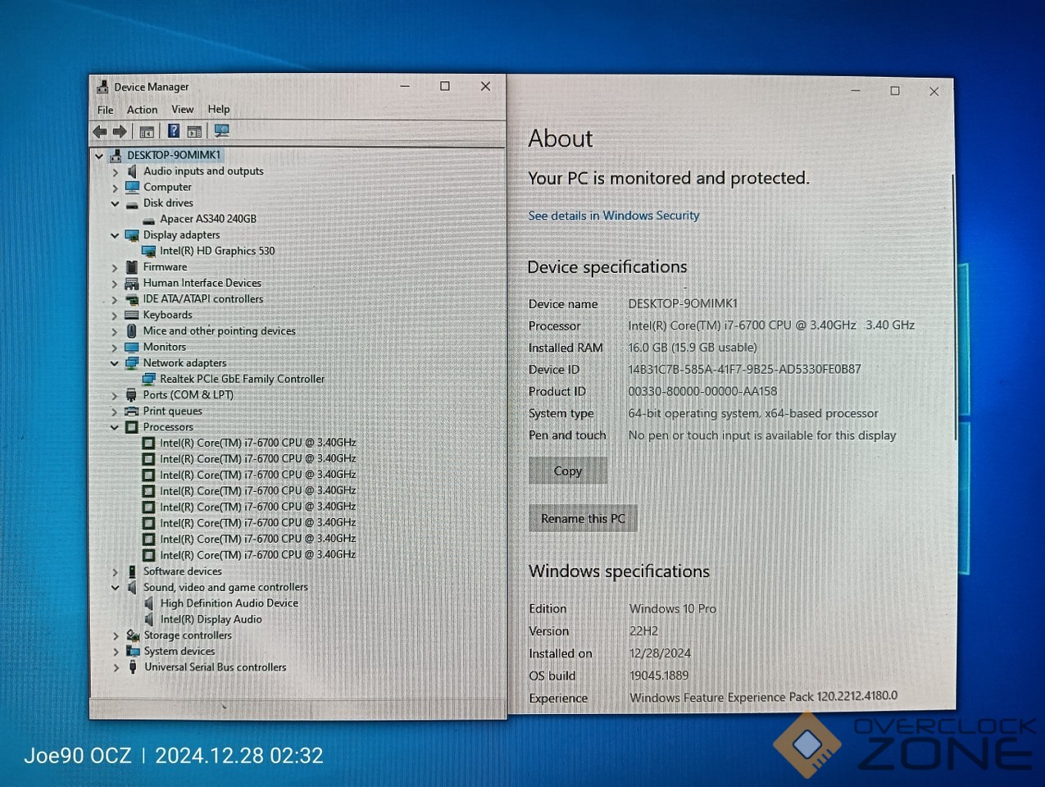Image resolution: width=1045 pixels, height=787 pixels.
Task: Collapse the Processors node
Action: point(116,427)
